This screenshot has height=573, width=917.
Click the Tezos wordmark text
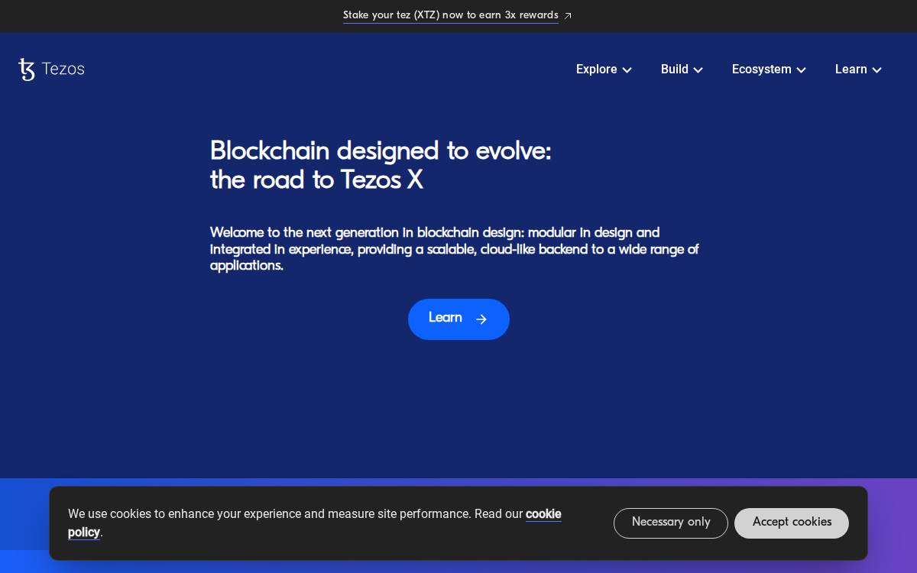(x=63, y=70)
